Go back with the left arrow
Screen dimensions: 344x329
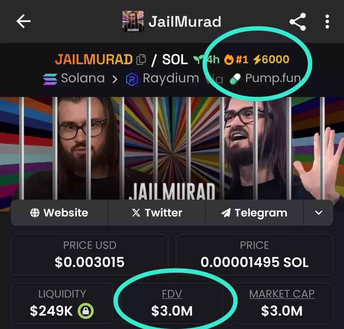pyautogui.click(x=23, y=21)
